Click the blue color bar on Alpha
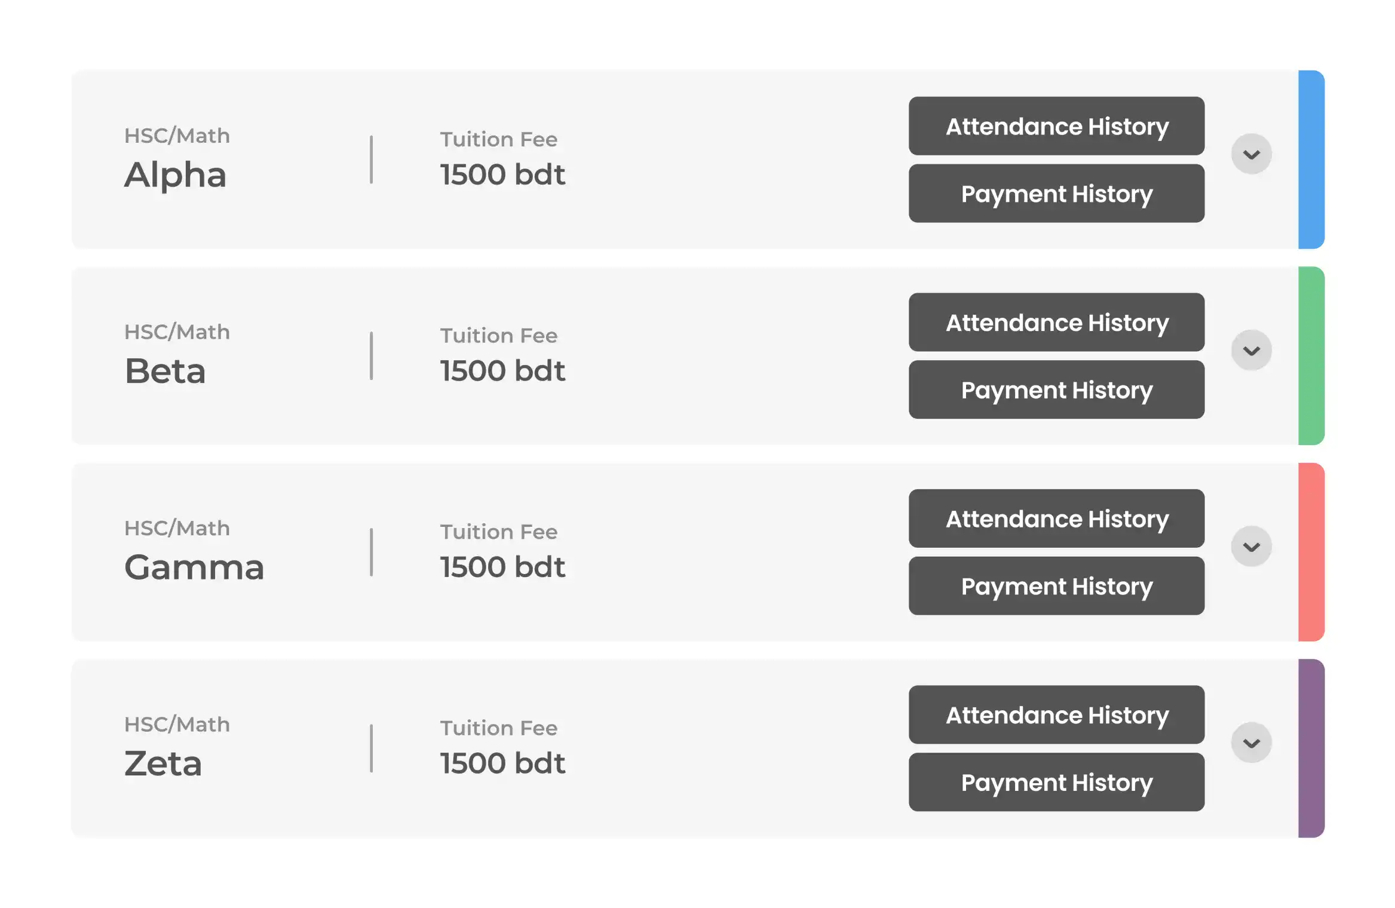Viewport: 1395px width, 908px height. click(1311, 159)
